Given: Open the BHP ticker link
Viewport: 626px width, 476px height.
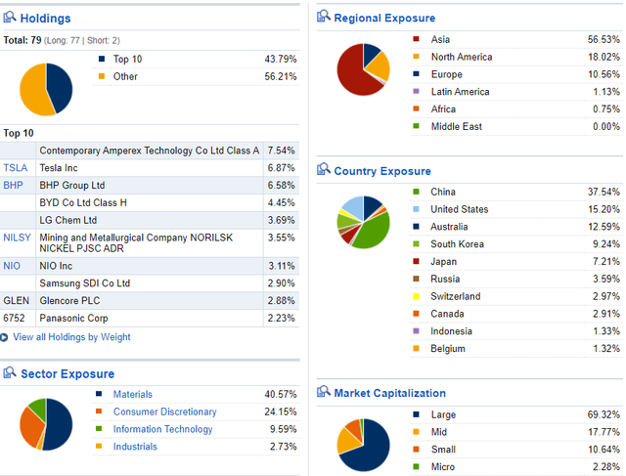Looking at the screenshot, I should coord(13,185).
